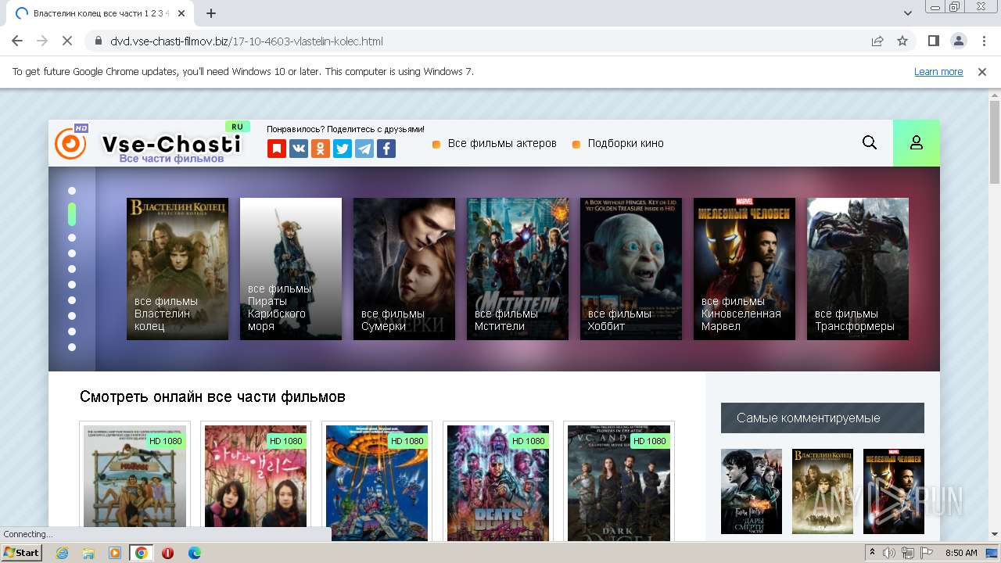Open the site search magnifier

pyautogui.click(x=870, y=142)
